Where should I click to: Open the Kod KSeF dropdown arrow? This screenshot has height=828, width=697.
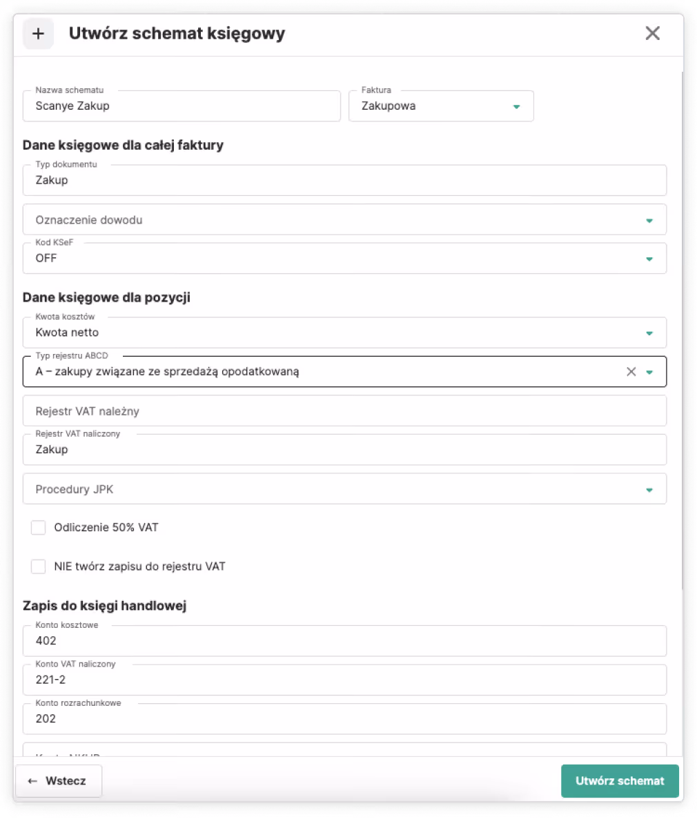pyautogui.click(x=649, y=259)
